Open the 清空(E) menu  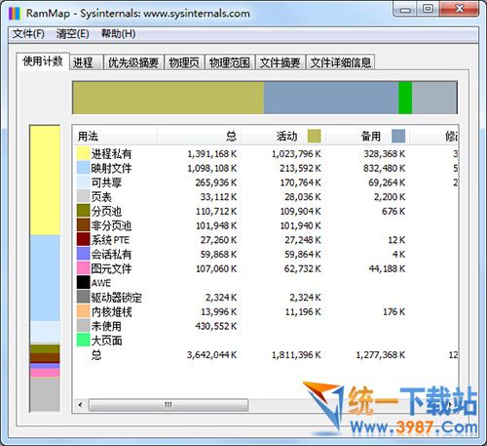tap(72, 33)
